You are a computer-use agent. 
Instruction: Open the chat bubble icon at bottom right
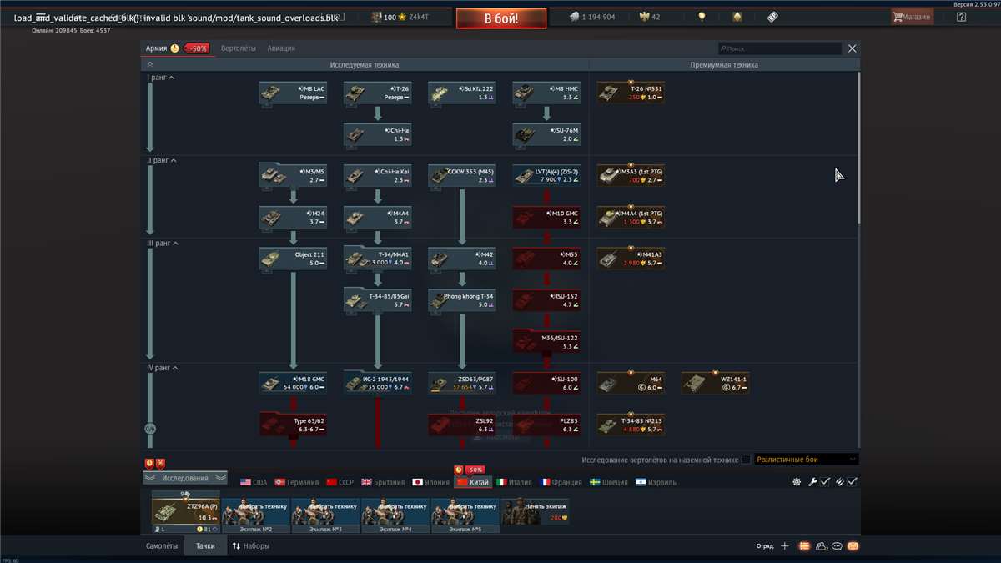[x=837, y=546]
